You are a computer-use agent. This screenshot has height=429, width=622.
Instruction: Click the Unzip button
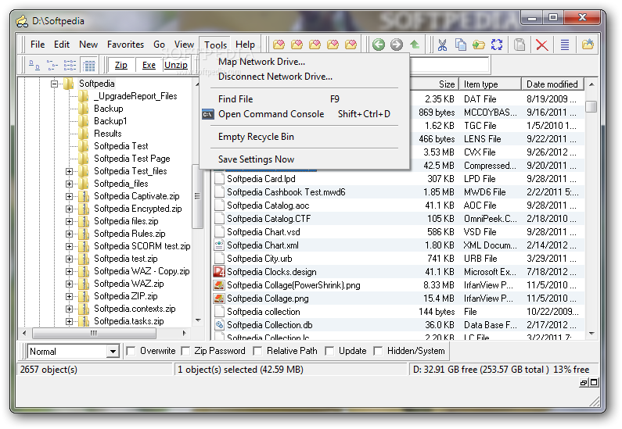[x=176, y=65]
